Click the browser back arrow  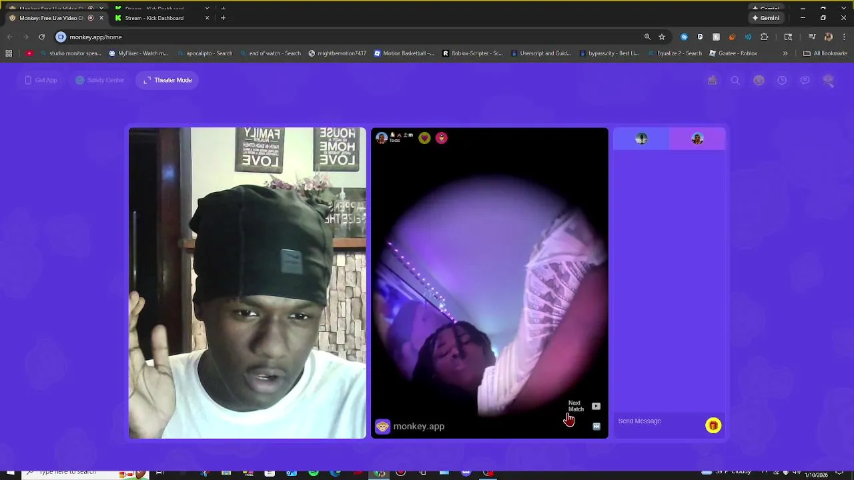[x=10, y=37]
